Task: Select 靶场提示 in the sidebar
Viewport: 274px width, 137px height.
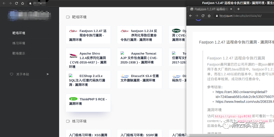Action: pos(19,53)
